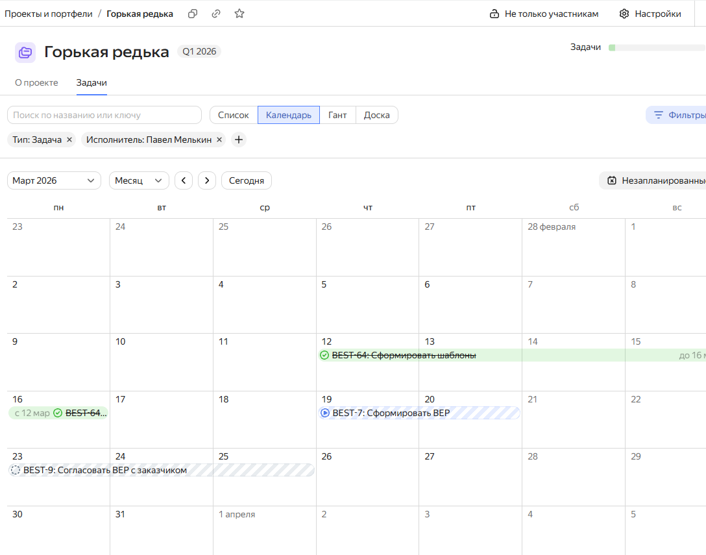Viewport: 706px width, 555px height.
Task: Remove the 'Тип: Задача' filter chip
Action: click(69, 140)
